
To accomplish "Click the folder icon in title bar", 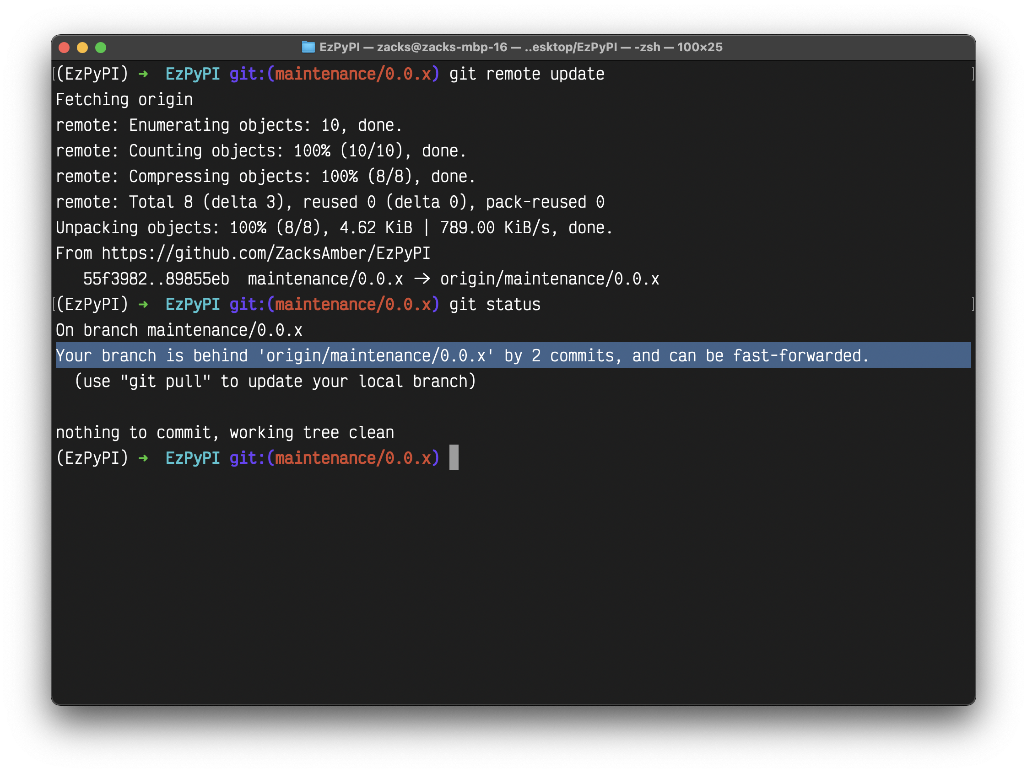I will click(x=308, y=47).
